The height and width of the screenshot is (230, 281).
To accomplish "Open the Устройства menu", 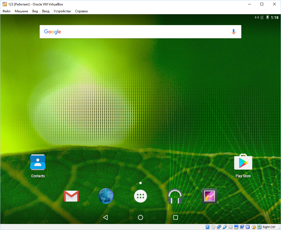I will click(62, 11).
